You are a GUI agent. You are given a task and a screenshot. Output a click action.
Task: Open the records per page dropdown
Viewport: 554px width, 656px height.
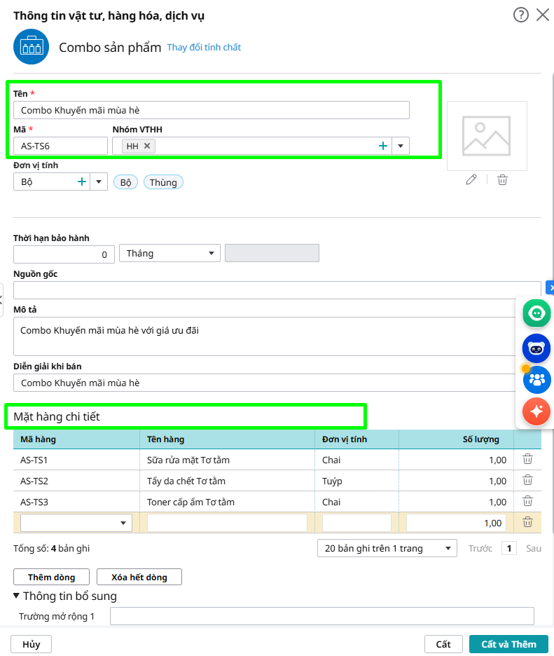(x=387, y=548)
